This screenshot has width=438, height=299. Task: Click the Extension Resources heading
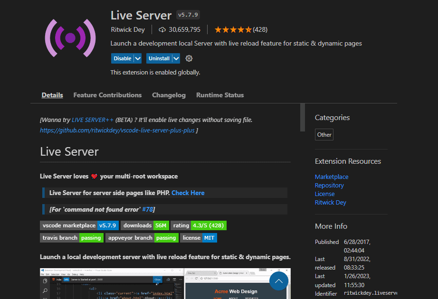coord(348,161)
